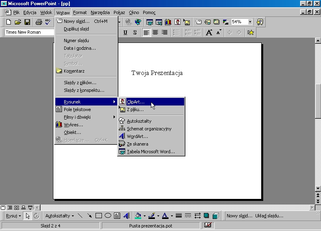Viewport: 321px width, 231px height.
Task: Open the Web toolbar globe icon
Action: (138, 22)
